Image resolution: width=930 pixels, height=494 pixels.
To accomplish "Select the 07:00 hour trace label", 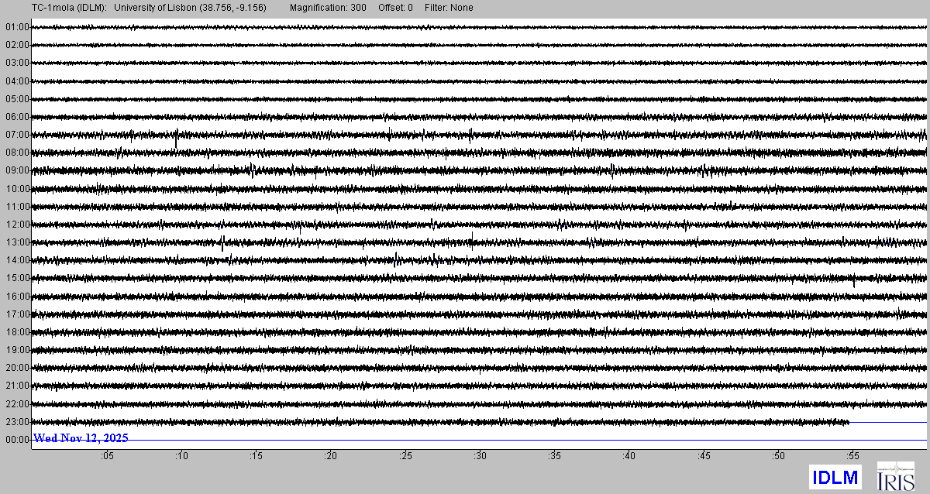I will click(17, 135).
